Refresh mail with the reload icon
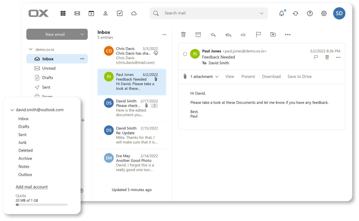 pyautogui.click(x=296, y=13)
